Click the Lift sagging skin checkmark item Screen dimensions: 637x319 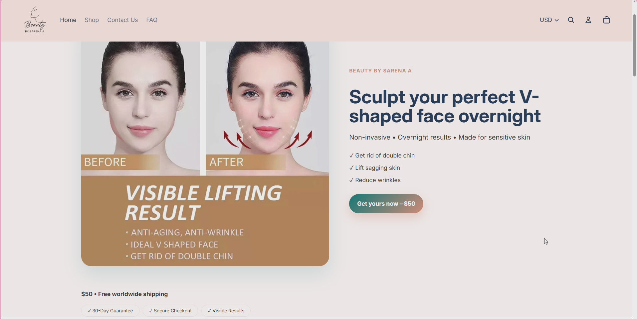coord(375,168)
